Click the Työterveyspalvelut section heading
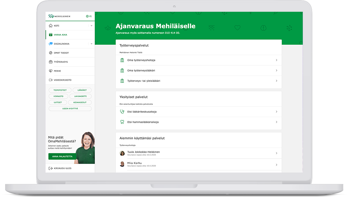The image size is (349, 197). (x=134, y=45)
